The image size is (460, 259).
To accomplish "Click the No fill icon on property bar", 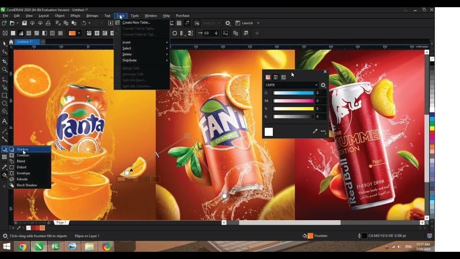I will (x=5, y=33).
